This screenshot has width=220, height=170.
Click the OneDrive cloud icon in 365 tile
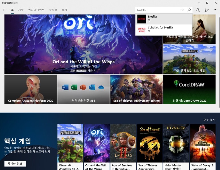click(x=101, y=87)
